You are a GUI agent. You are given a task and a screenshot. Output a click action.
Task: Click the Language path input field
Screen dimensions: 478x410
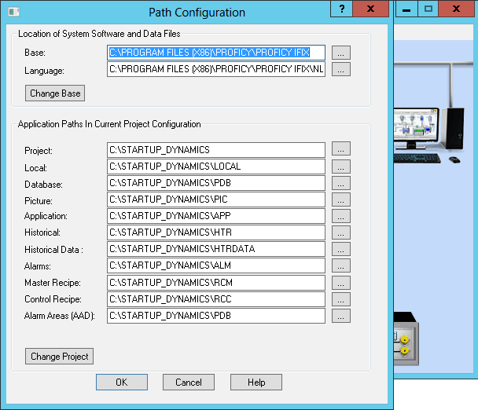point(216,69)
